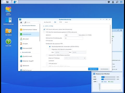Open Netzwerk in the sidebar
Screen dimensions: 125x93
click(29, 66)
